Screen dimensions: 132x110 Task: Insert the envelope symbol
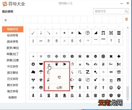111,72
